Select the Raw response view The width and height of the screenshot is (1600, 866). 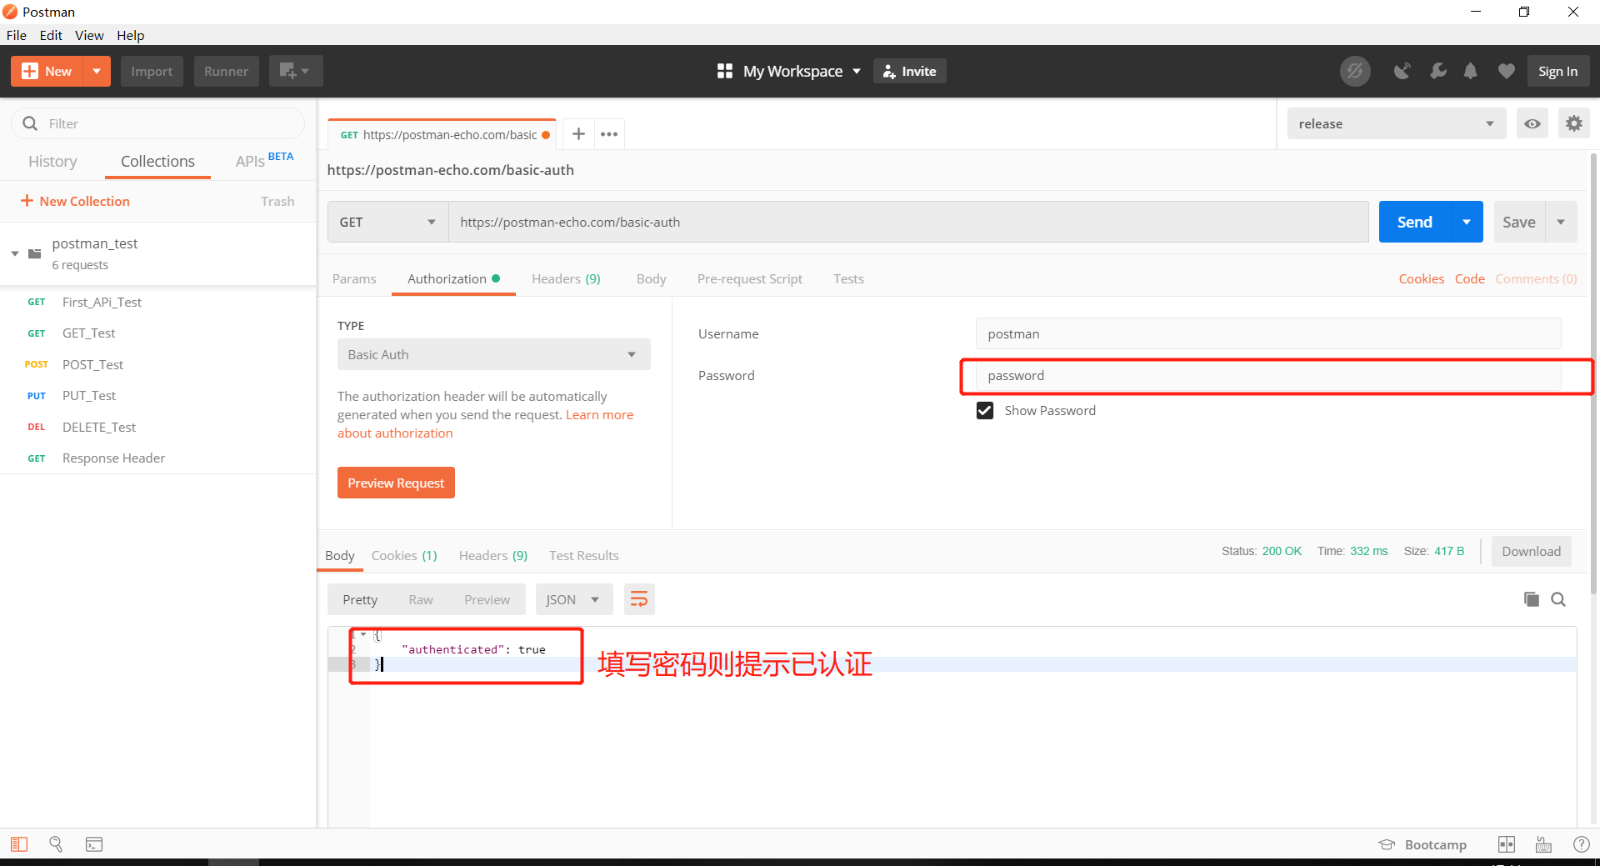point(421,600)
